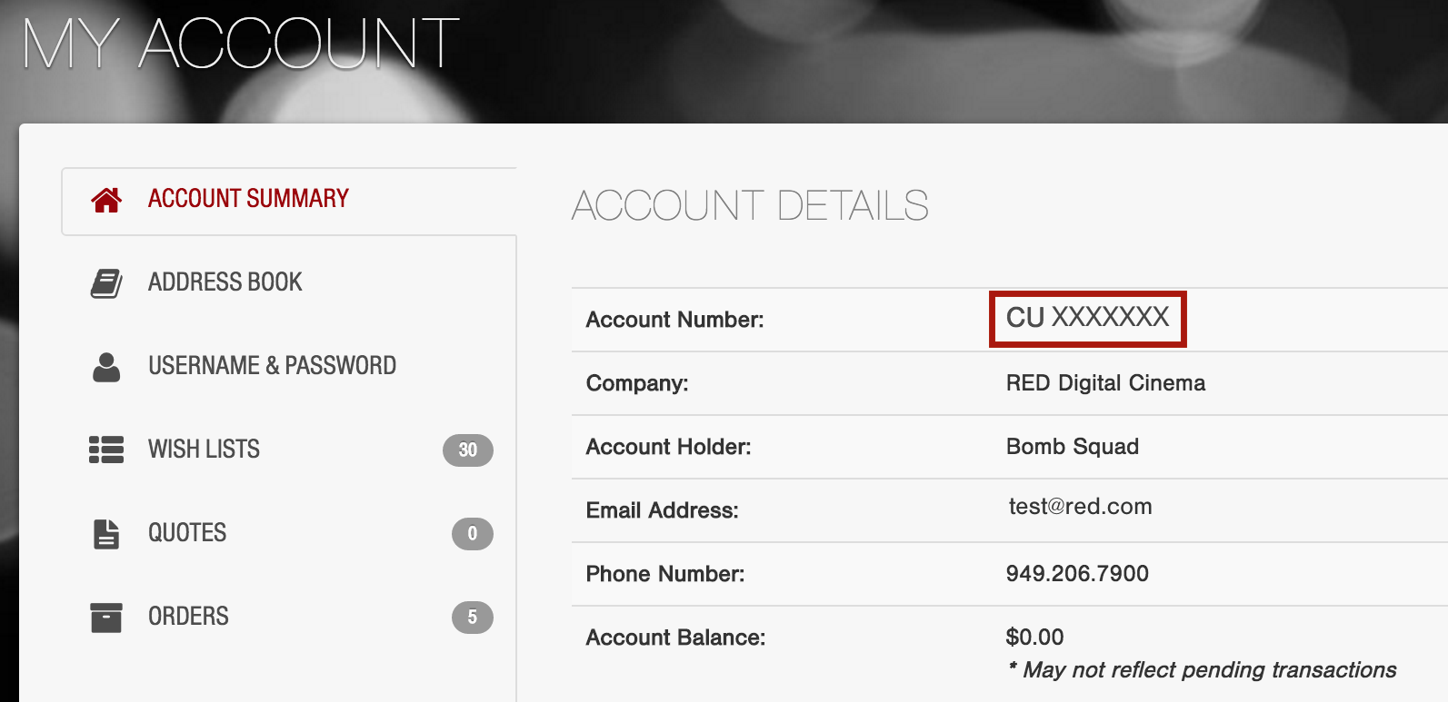Go to Username & Password section
The height and width of the screenshot is (702, 1448).
pos(272,366)
